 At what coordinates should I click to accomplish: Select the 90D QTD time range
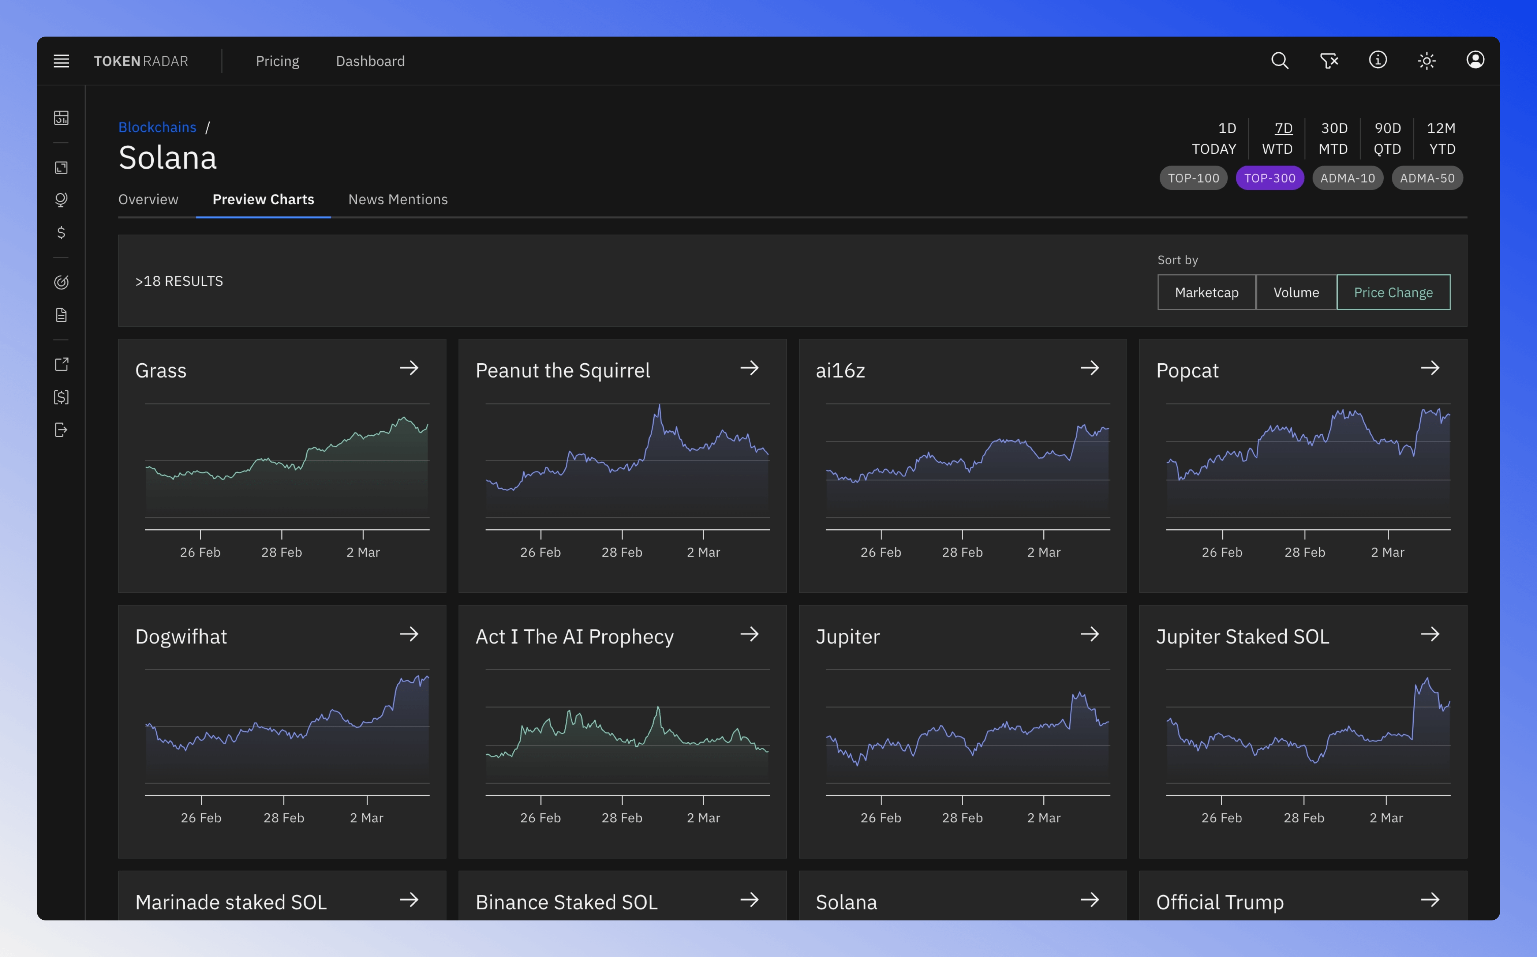pos(1387,139)
